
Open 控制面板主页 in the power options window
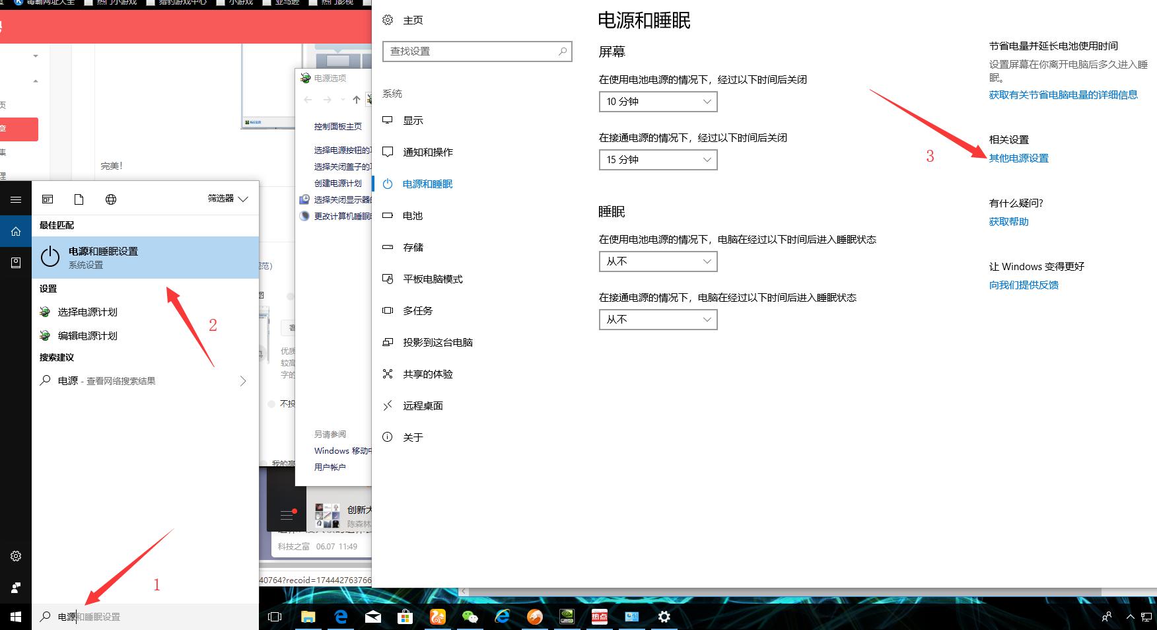pos(337,126)
